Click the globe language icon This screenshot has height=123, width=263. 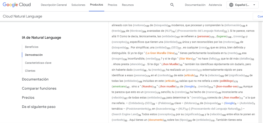click(231, 5)
